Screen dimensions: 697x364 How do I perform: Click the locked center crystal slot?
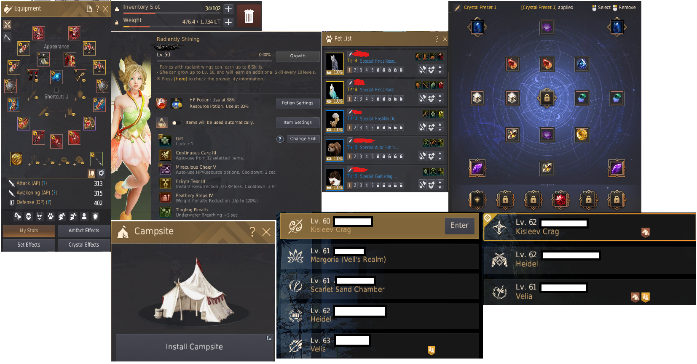tap(547, 98)
